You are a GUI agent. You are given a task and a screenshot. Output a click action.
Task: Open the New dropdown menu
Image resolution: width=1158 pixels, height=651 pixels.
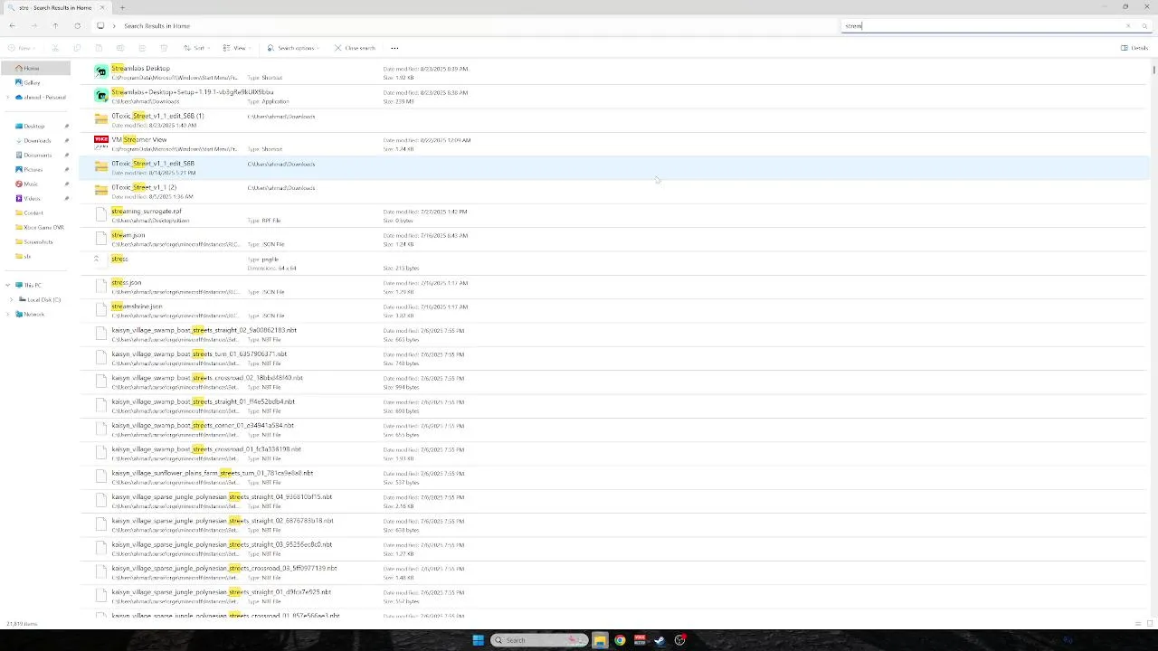tap(23, 48)
